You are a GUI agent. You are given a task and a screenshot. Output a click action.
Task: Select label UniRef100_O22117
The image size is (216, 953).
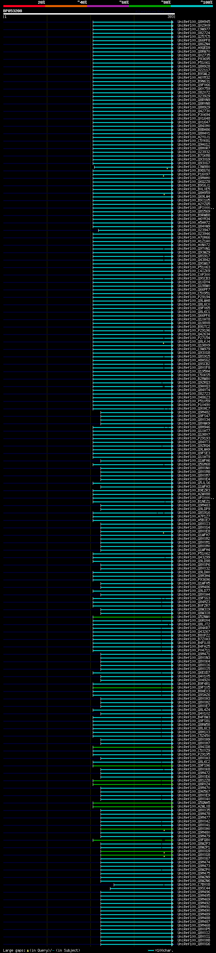(x=194, y=70)
